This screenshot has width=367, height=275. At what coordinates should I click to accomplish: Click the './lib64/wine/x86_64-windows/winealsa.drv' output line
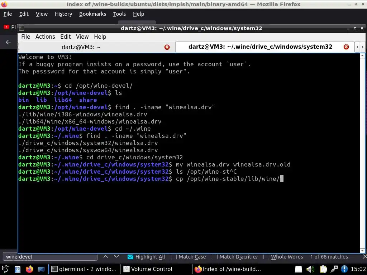coord(90,122)
